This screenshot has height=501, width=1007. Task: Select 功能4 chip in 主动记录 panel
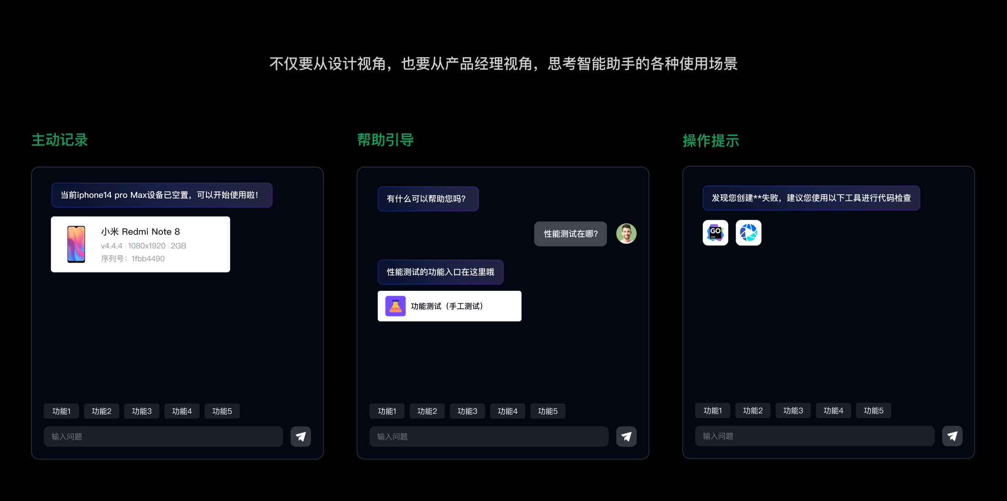182,411
